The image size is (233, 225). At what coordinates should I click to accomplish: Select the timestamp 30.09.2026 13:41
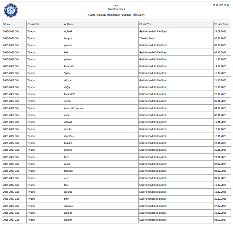pos(221,5)
